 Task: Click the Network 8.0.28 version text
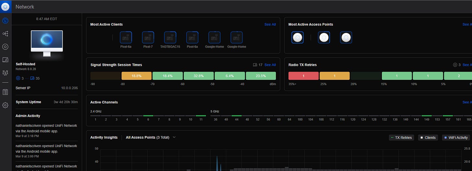26,69
